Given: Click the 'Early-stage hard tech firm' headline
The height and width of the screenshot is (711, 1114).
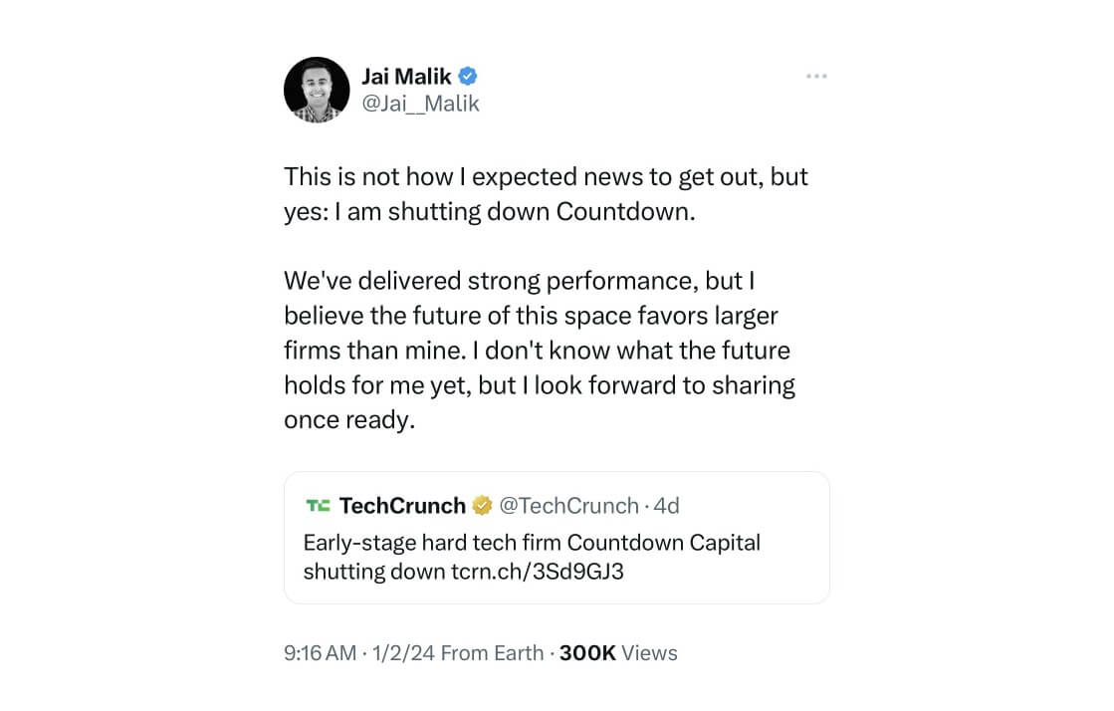Looking at the screenshot, I should pos(532,543).
